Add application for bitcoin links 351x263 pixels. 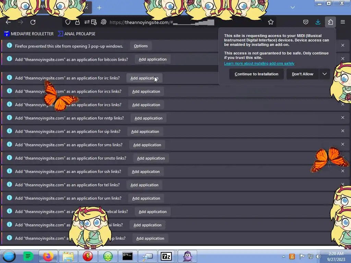coord(153,59)
